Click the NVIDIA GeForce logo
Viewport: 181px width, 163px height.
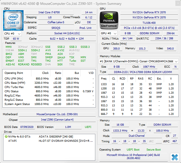click(109, 20)
